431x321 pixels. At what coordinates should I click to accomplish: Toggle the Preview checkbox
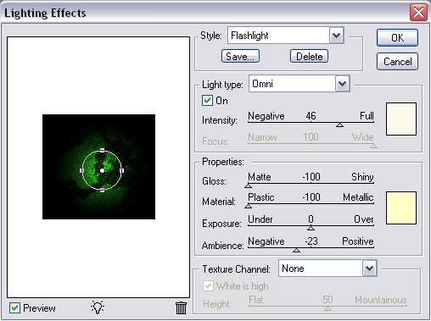point(14,307)
